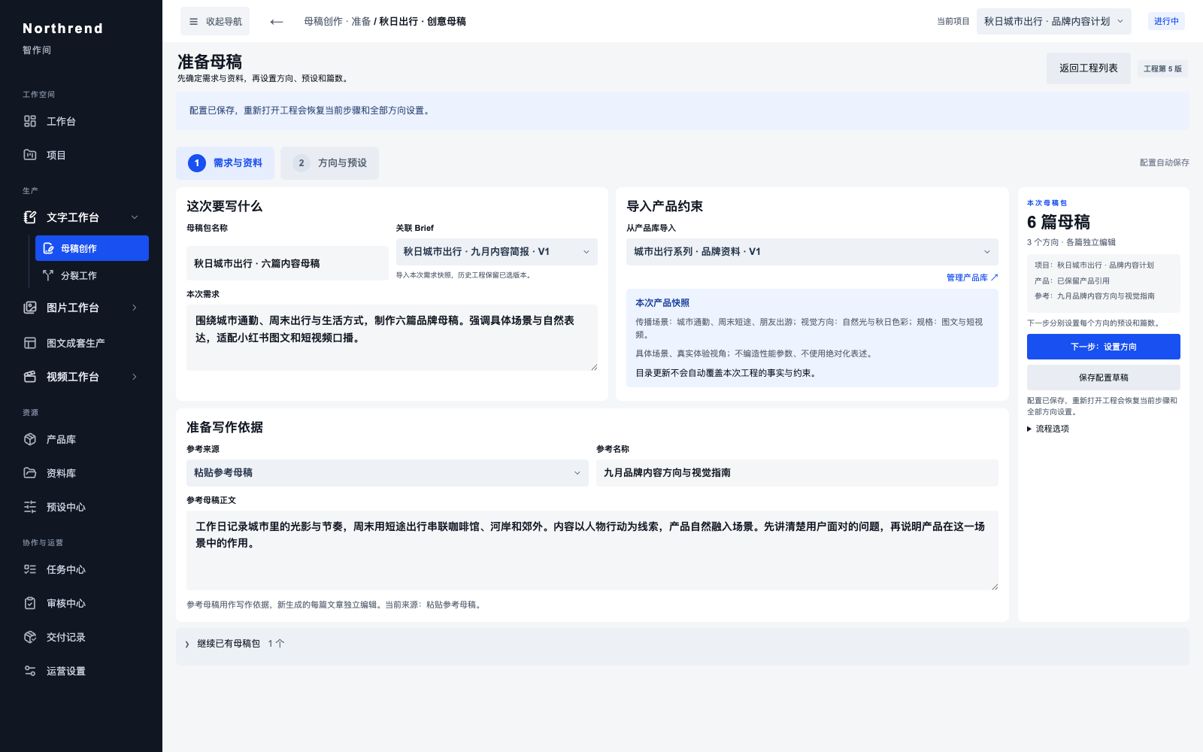The image size is (1203, 752).
Task: Click the 保存配置草稿 button
Action: (x=1104, y=378)
